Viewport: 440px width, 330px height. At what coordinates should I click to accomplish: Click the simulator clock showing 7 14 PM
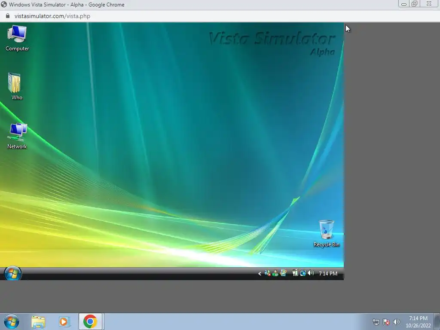(328, 273)
